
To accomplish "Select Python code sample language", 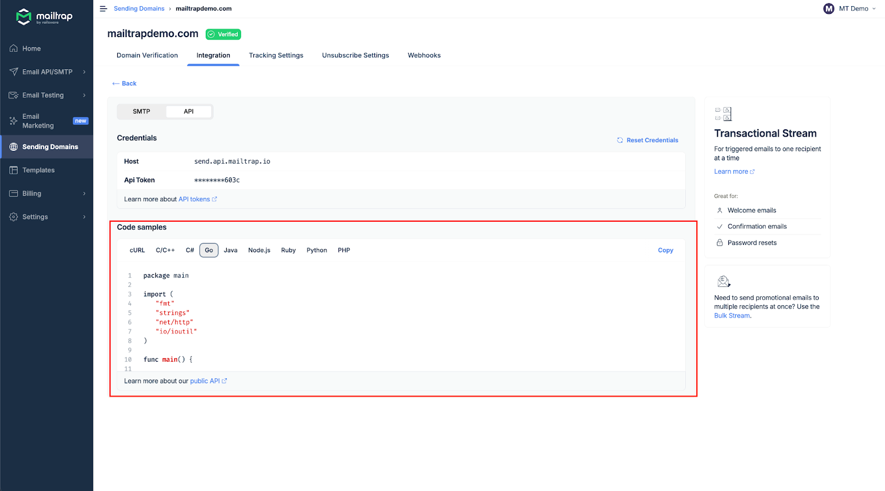I will [x=316, y=250].
